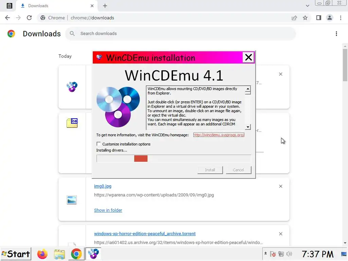Click the Install button in WinCDEmu dialog

[210, 170]
